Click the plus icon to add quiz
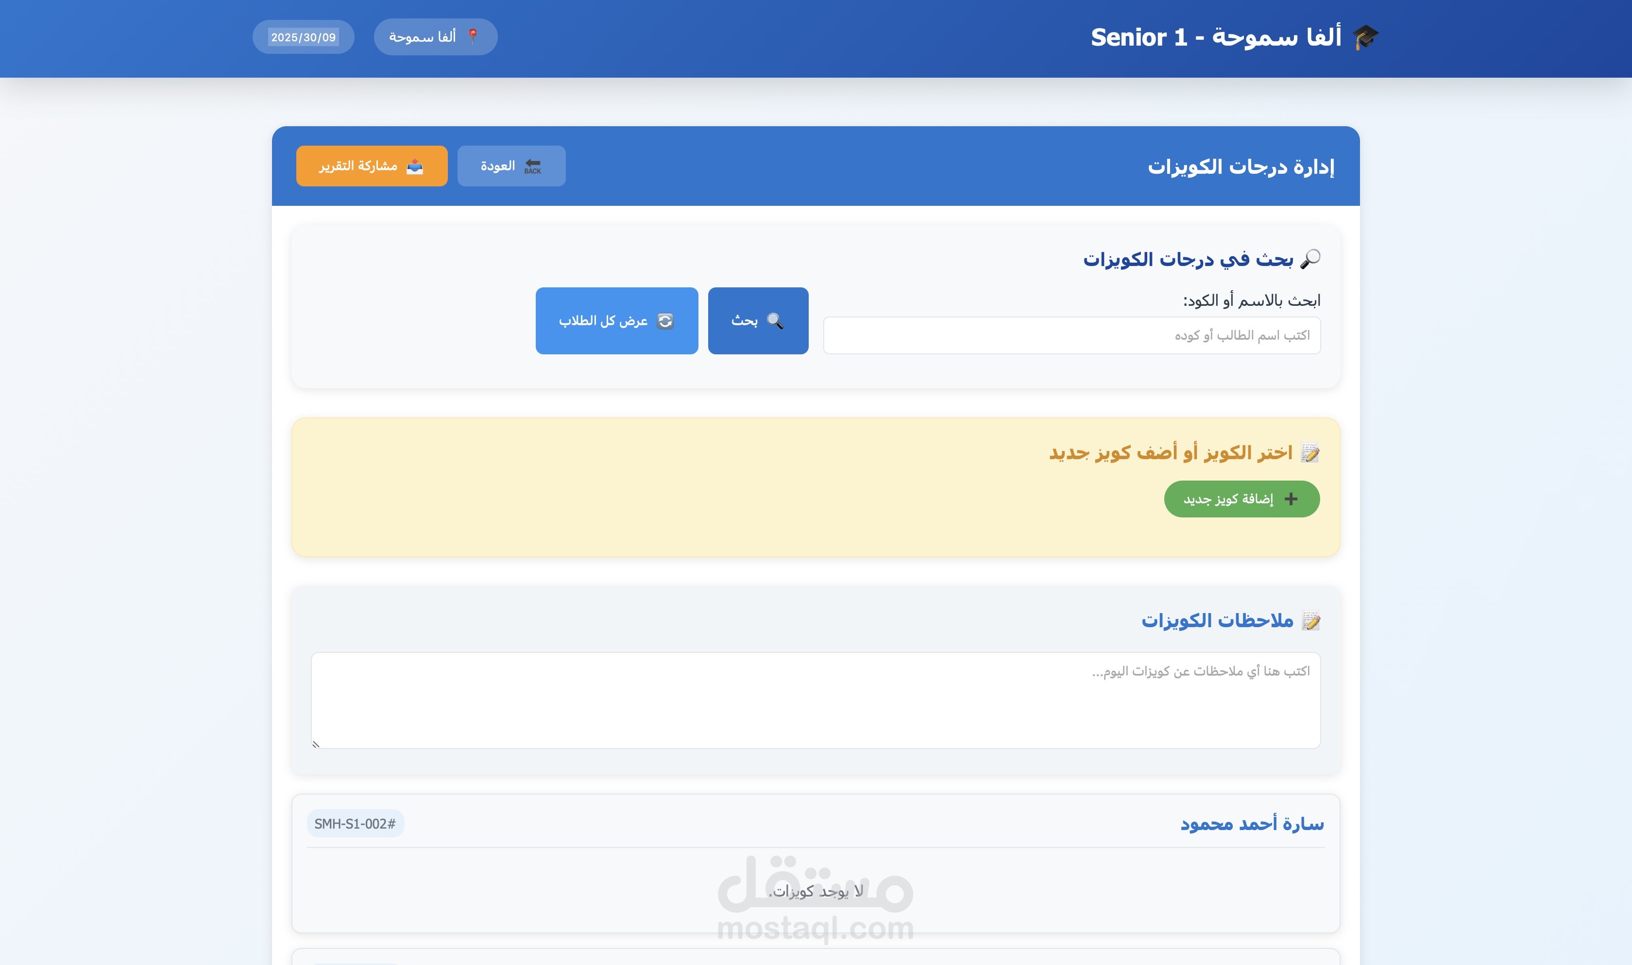Image resolution: width=1632 pixels, height=965 pixels. [1291, 499]
